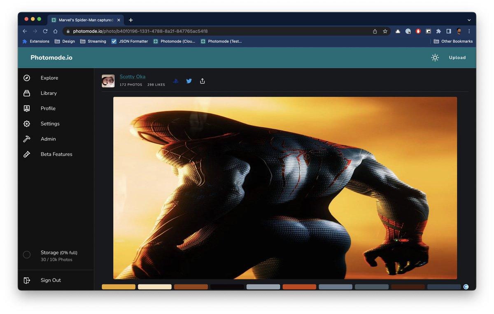
Task: Open Scotty Oka's profile link
Action: [x=132, y=77]
